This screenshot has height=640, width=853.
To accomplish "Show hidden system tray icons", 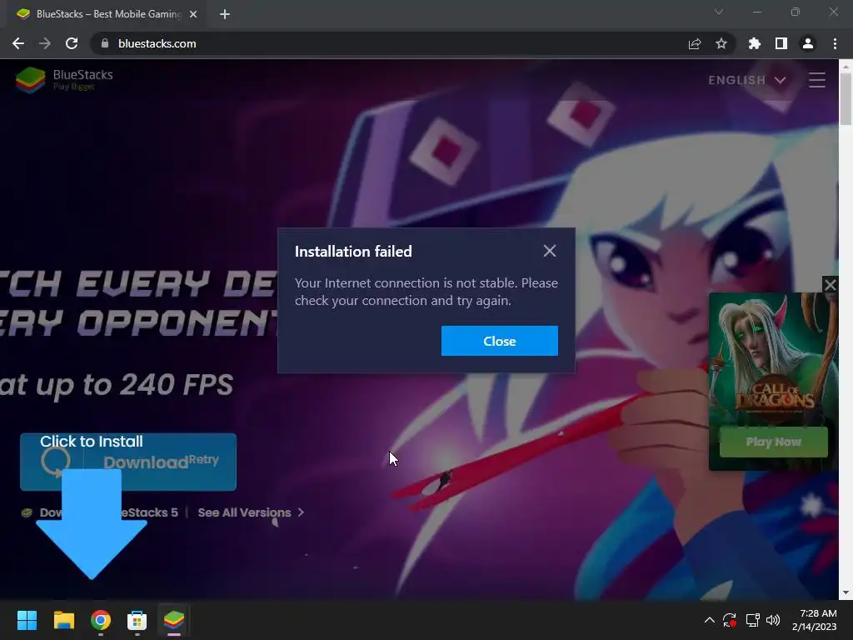I will [710, 620].
